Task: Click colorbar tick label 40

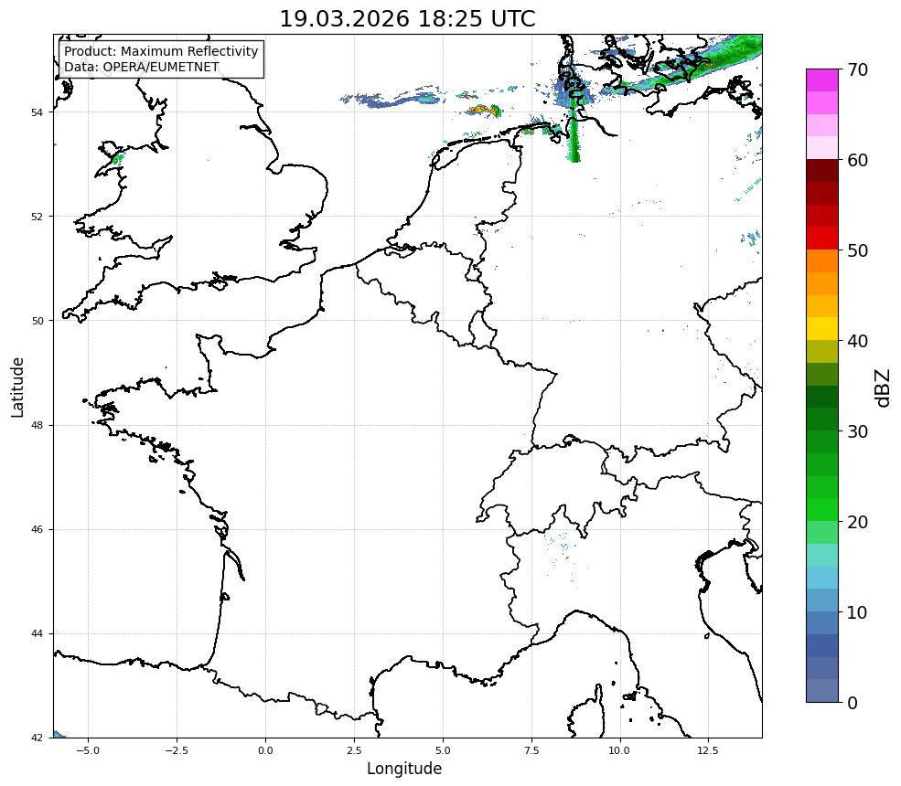Action: click(x=857, y=341)
